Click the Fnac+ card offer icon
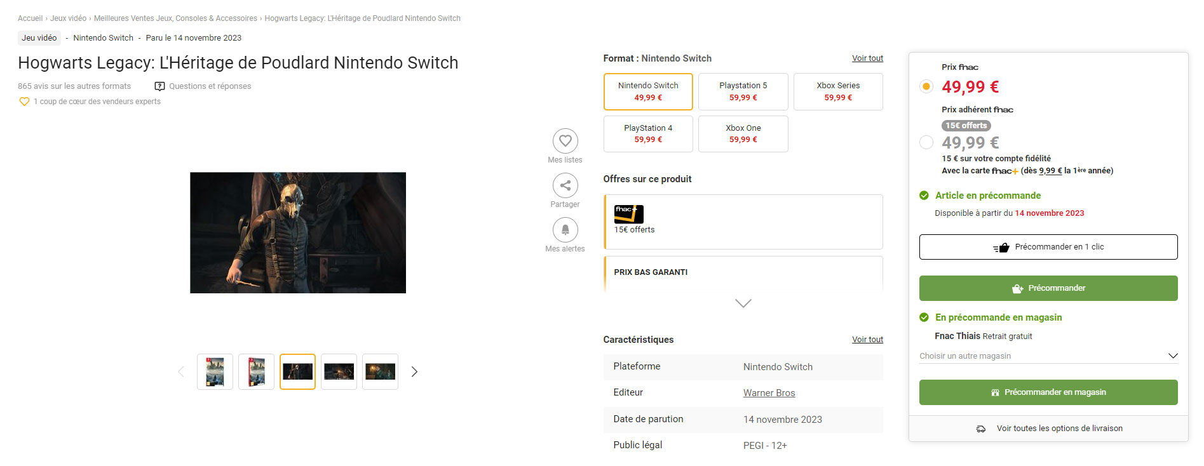1204x466 pixels. (x=628, y=214)
